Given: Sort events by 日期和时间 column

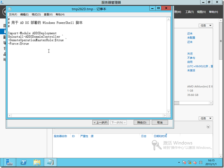Looking at the screenshot, I should [x=160, y=136].
